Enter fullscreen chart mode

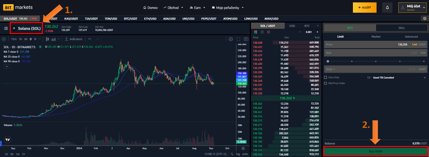pyautogui.click(x=238, y=39)
